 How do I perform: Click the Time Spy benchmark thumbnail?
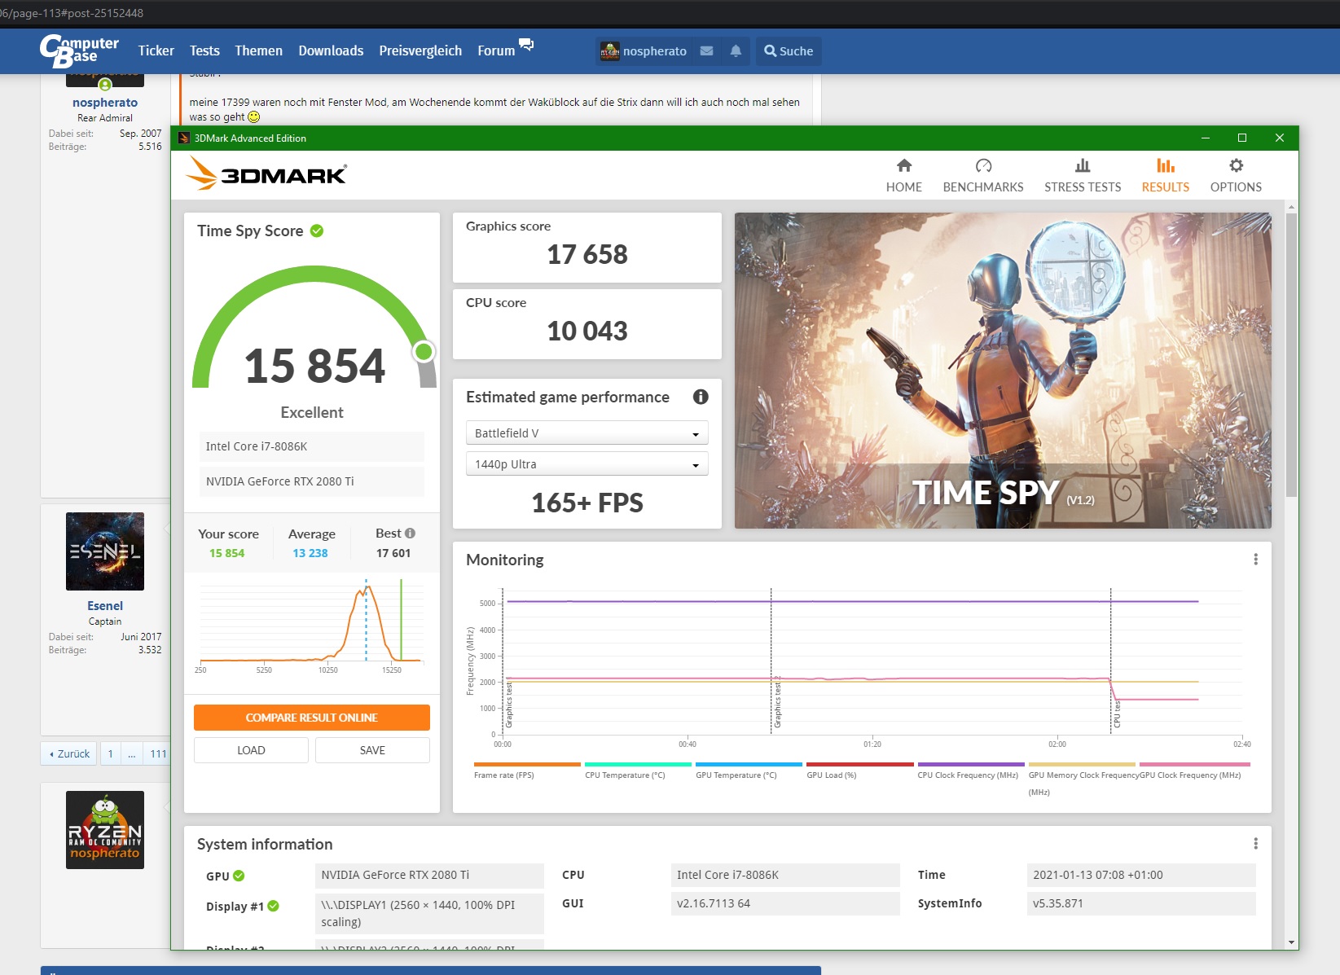pyautogui.click(x=1003, y=371)
